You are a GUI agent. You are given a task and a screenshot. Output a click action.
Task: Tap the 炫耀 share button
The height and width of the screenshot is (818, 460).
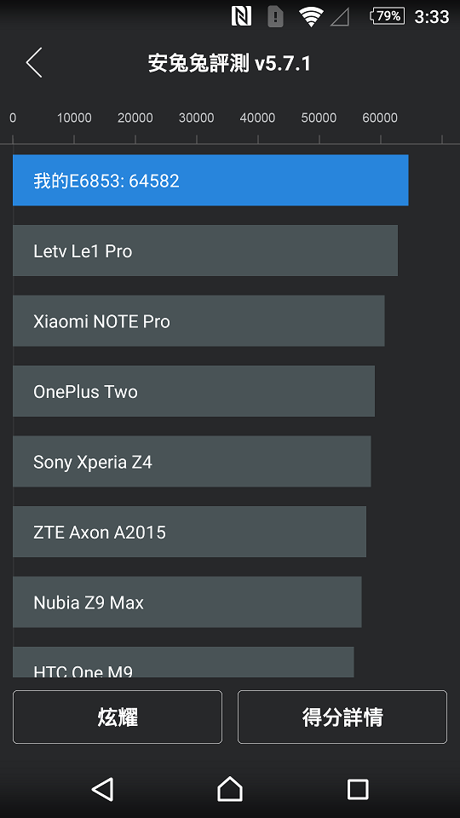point(118,717)
